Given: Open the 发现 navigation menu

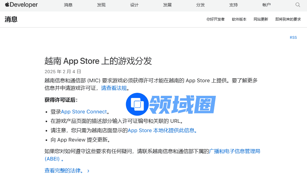Looking at the screenshot, I should click(101, 5).
